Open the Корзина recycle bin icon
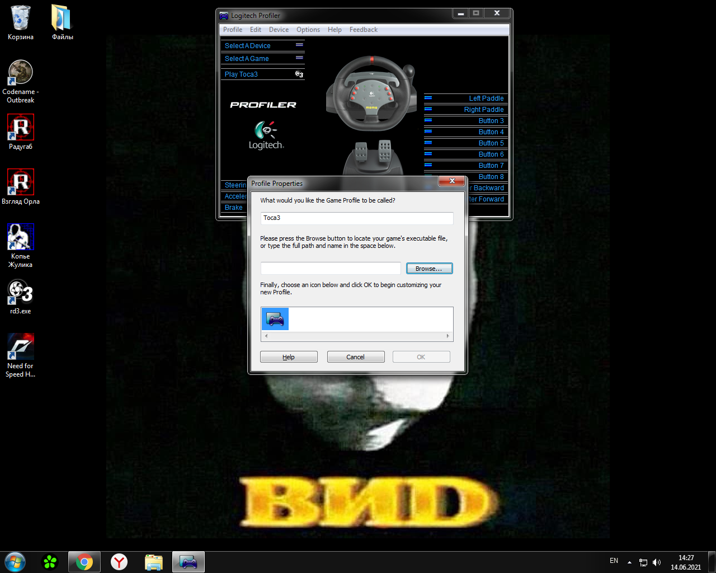Image resolution: width=716 pixels, height=573 pixels. (21, 23)
